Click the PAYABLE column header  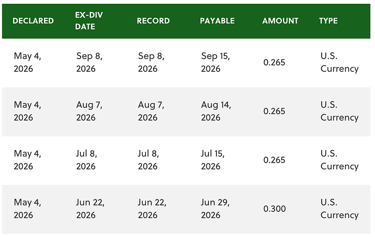click(217, 21)
